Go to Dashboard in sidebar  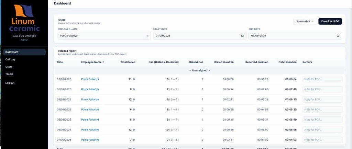[24, 52]
